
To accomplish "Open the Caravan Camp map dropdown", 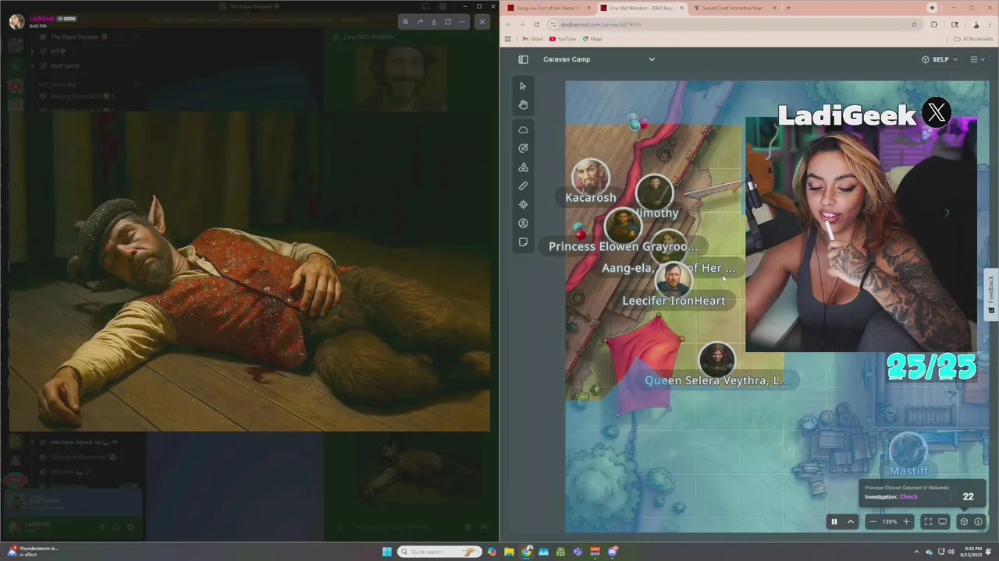I will (599, 59).
